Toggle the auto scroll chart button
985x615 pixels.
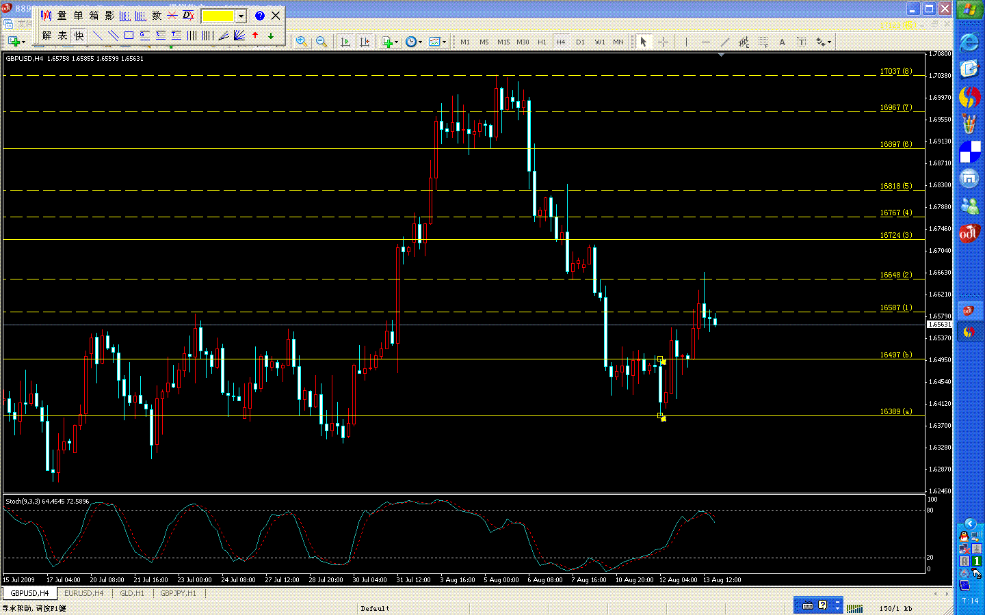point(345,42)
